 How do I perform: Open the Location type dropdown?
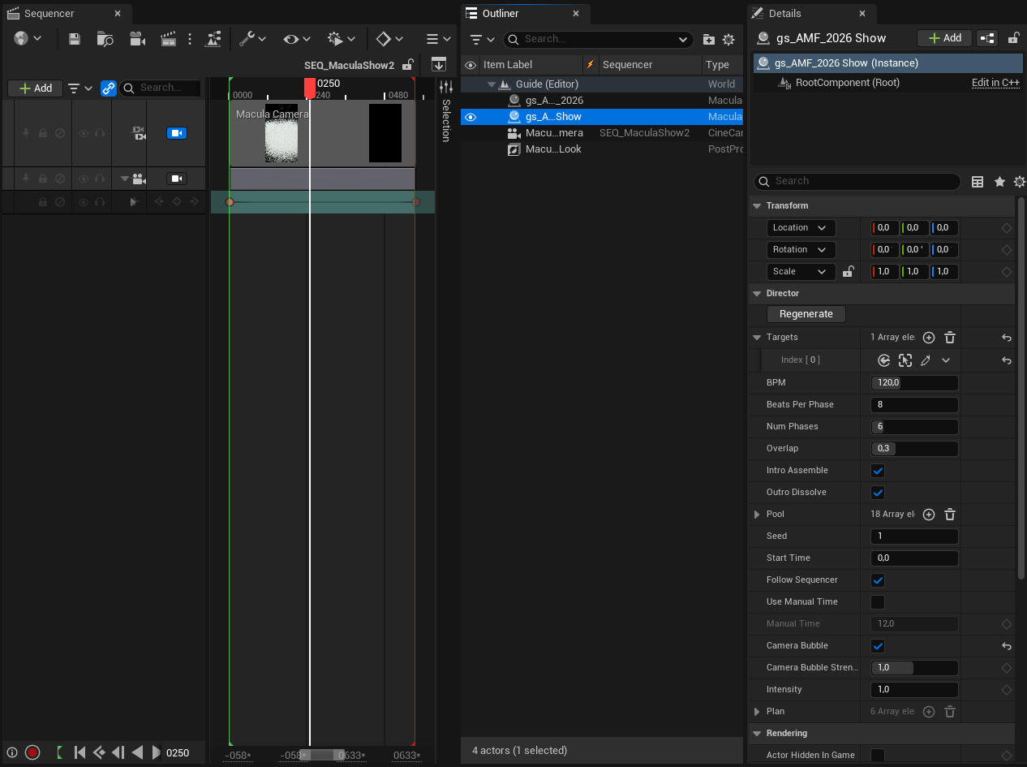(x=801, y=228)
